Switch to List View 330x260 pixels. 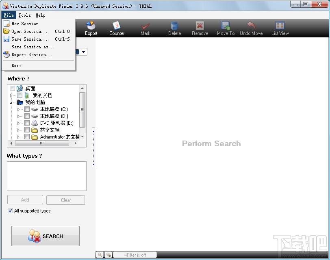click(x=280, y=28)
